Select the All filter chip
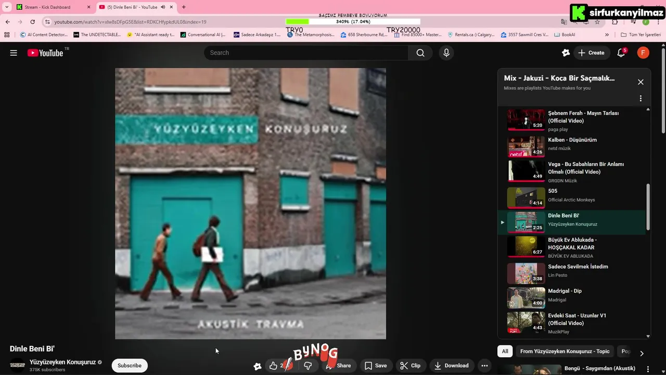This screenshot has height=375, width=666. pyautogui.click(x=505, y=352)
